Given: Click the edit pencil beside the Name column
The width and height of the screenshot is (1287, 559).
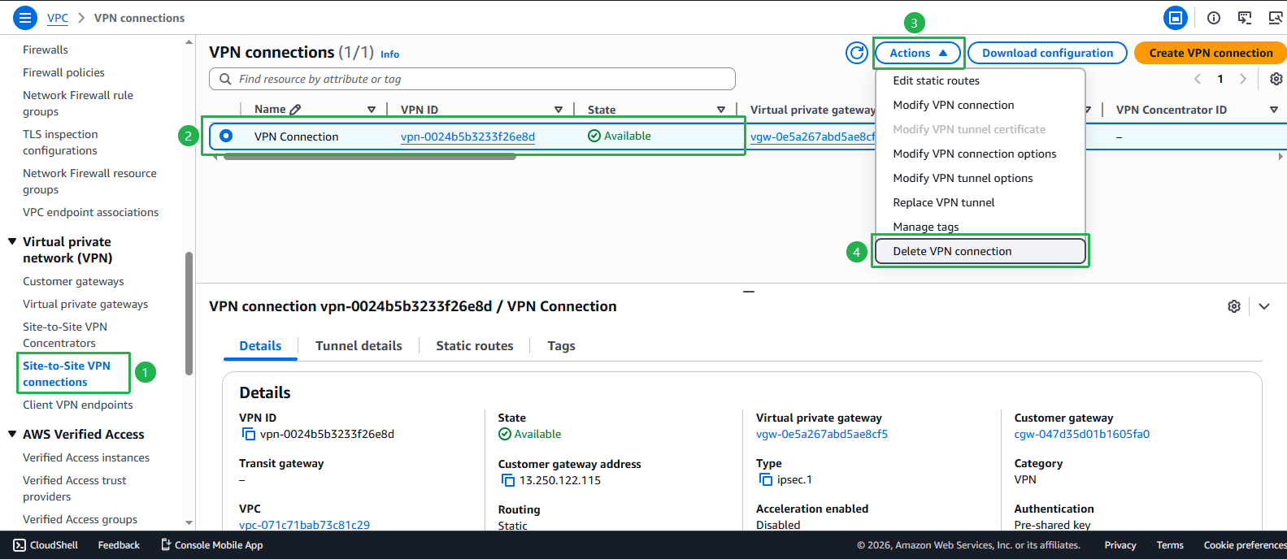Looking at the screenshot, I should click(x=295, y=109).
